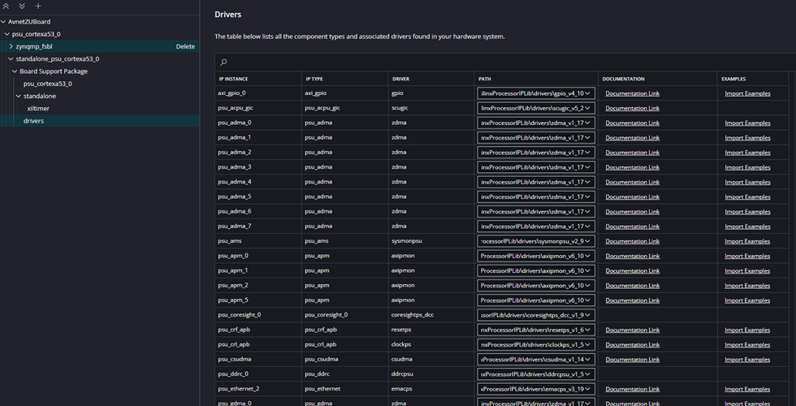Delete the zynqmp_fsbl entry
The width and height of the screenshot is (796, 406).
click(185, 46)
